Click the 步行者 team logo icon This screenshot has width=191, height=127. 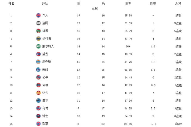pyautogui.click(x=38, y=39)
